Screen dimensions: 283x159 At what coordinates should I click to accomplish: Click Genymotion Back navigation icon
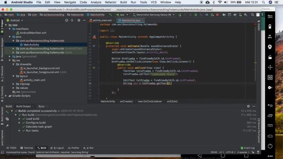(x=270, y=106)
